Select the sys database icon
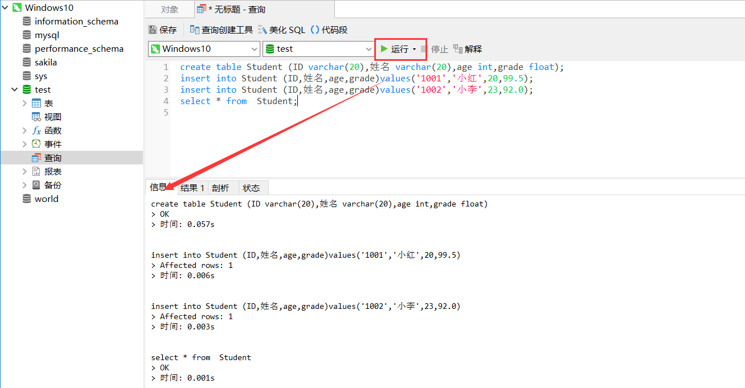 click(x=27, y=76)
